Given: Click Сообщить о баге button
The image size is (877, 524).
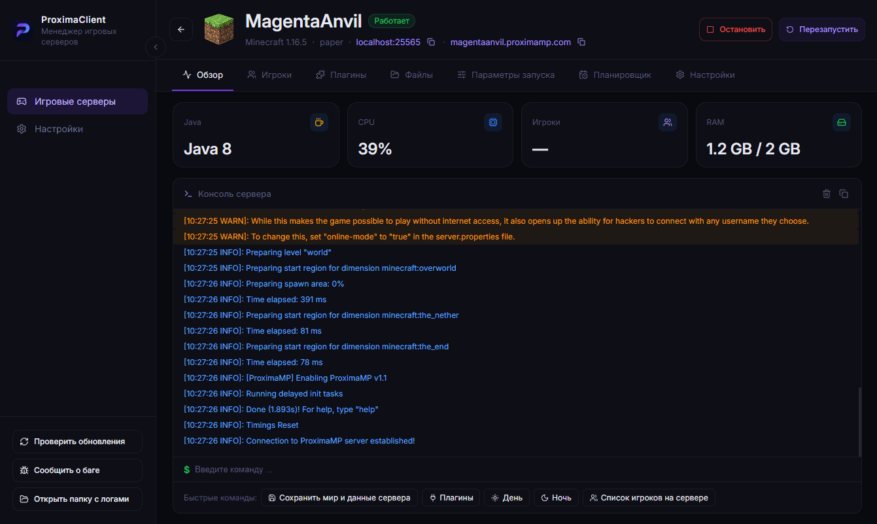Looking at the screenshot, I should (77, 470).
